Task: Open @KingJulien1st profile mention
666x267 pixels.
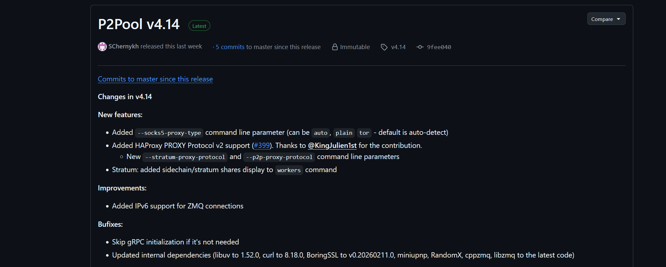Action: 332,146
